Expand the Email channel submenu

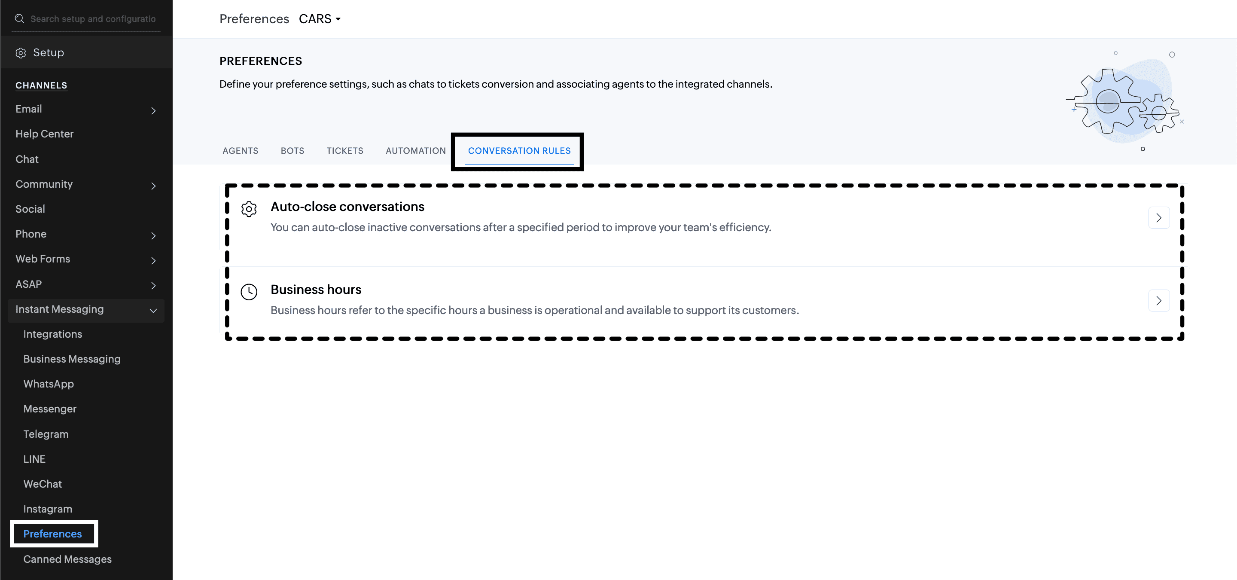click(153, 110)
